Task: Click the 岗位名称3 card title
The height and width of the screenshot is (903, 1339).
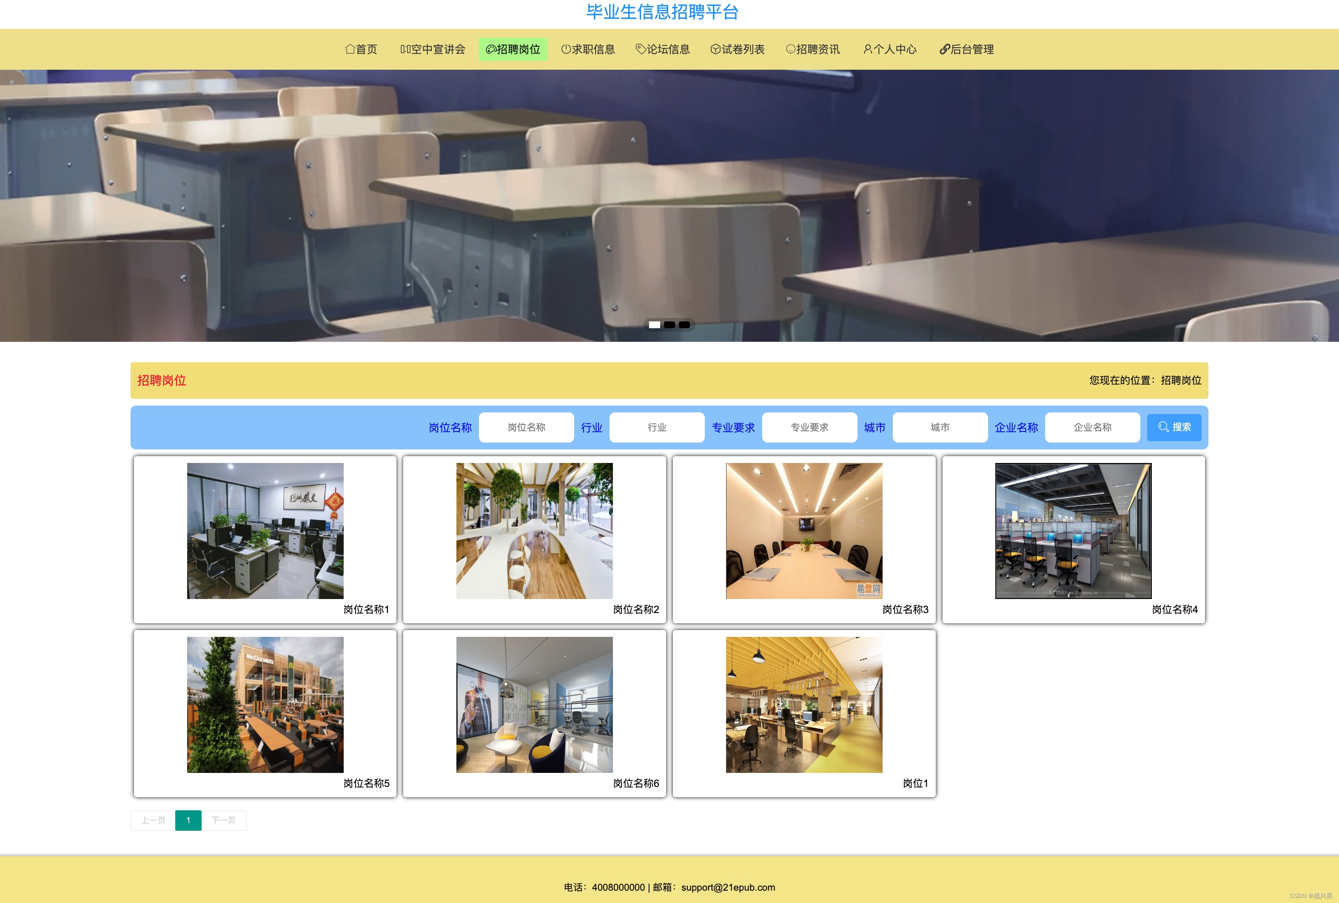Action: pyautogui.click(x=906, y=609)
